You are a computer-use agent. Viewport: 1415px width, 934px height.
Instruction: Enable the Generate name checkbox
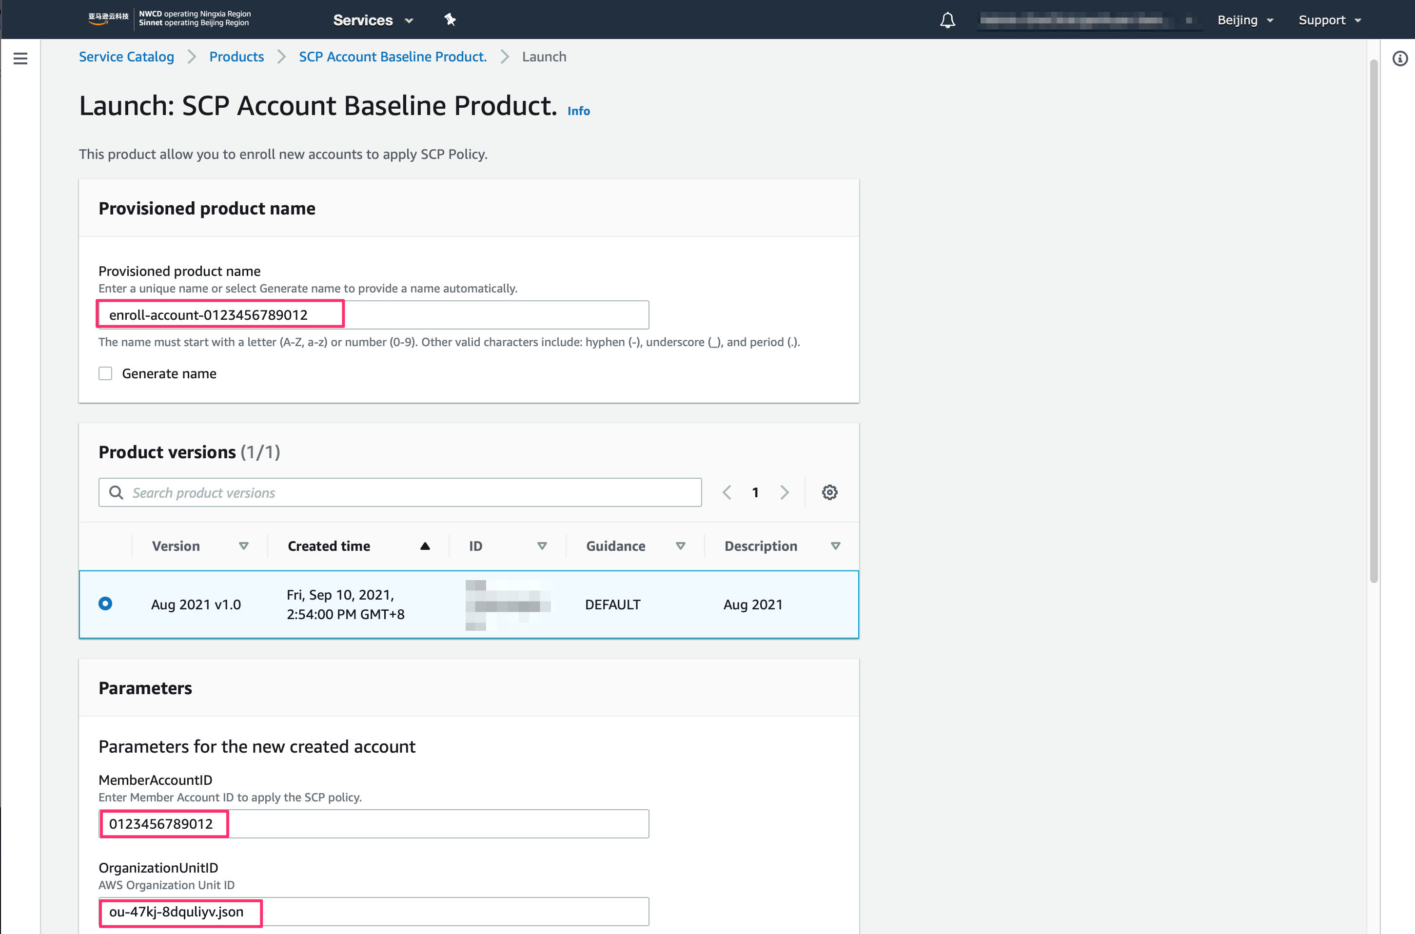coord(105,373)
